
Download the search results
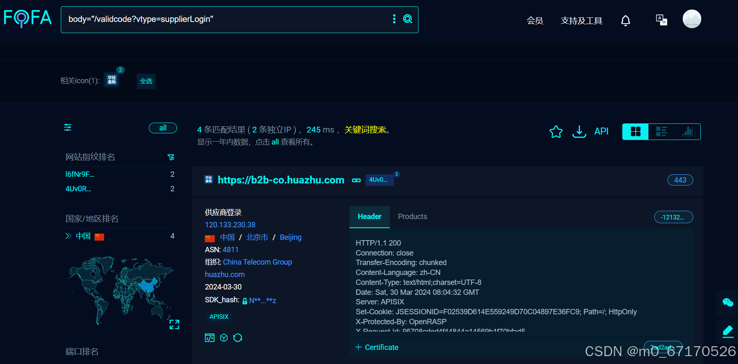[579, 132]
